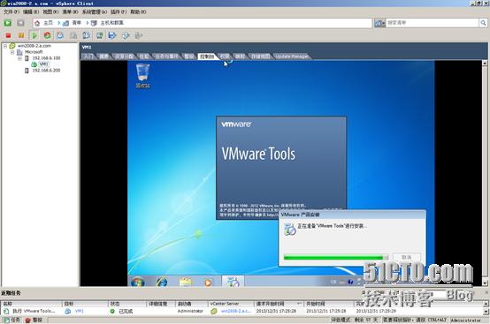Click the red power-off (stop) toolbar icon
This screenshot has height=324, width=490.
tap(8, 35)
